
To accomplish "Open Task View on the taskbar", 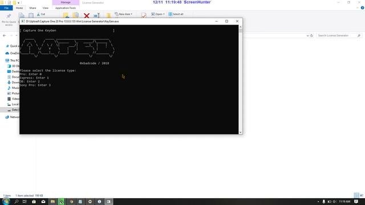I will click(25, 202).
